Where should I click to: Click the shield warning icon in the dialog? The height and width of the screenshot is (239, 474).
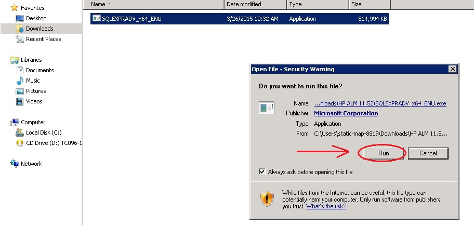pos(267,199)
